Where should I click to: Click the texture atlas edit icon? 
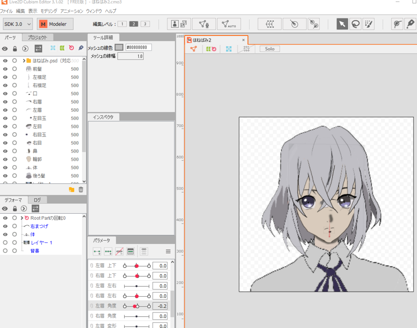(179, 24)
